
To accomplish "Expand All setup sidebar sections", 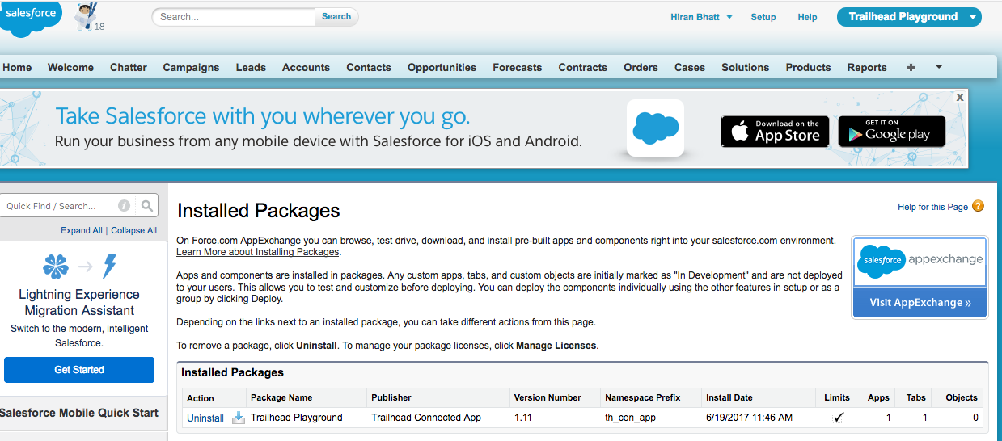I will point(82,230).
